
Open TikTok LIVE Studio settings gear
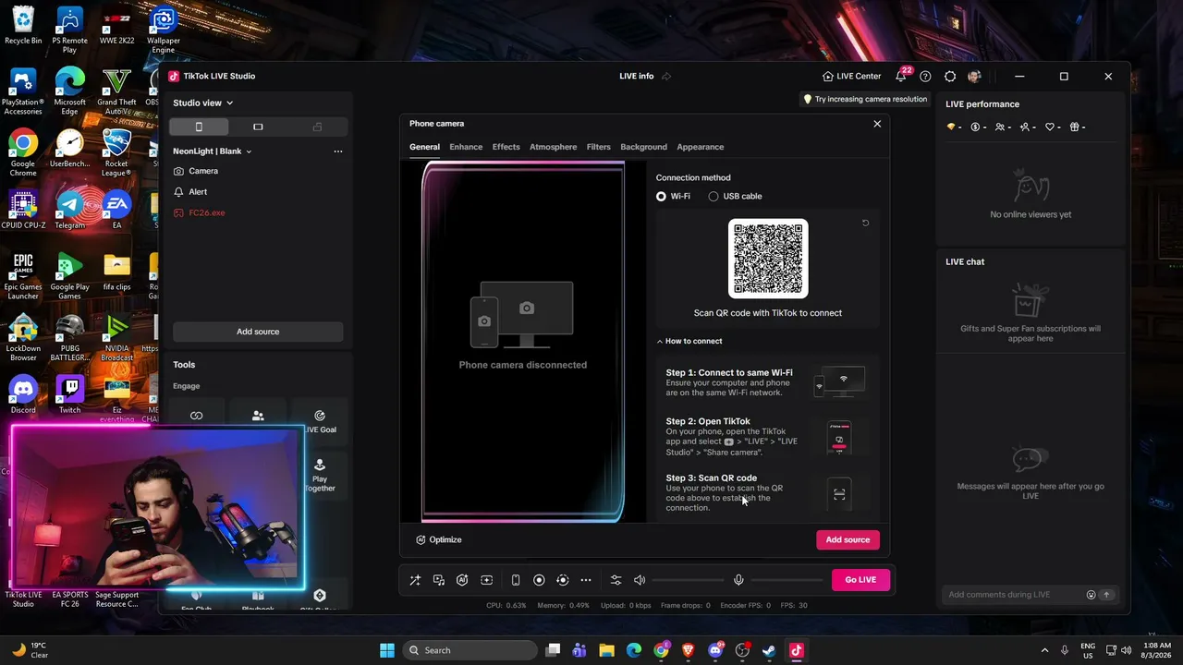tap(950, 77)
